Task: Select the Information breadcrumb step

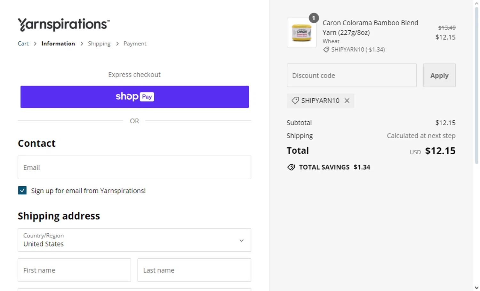Action: (58, 44)
